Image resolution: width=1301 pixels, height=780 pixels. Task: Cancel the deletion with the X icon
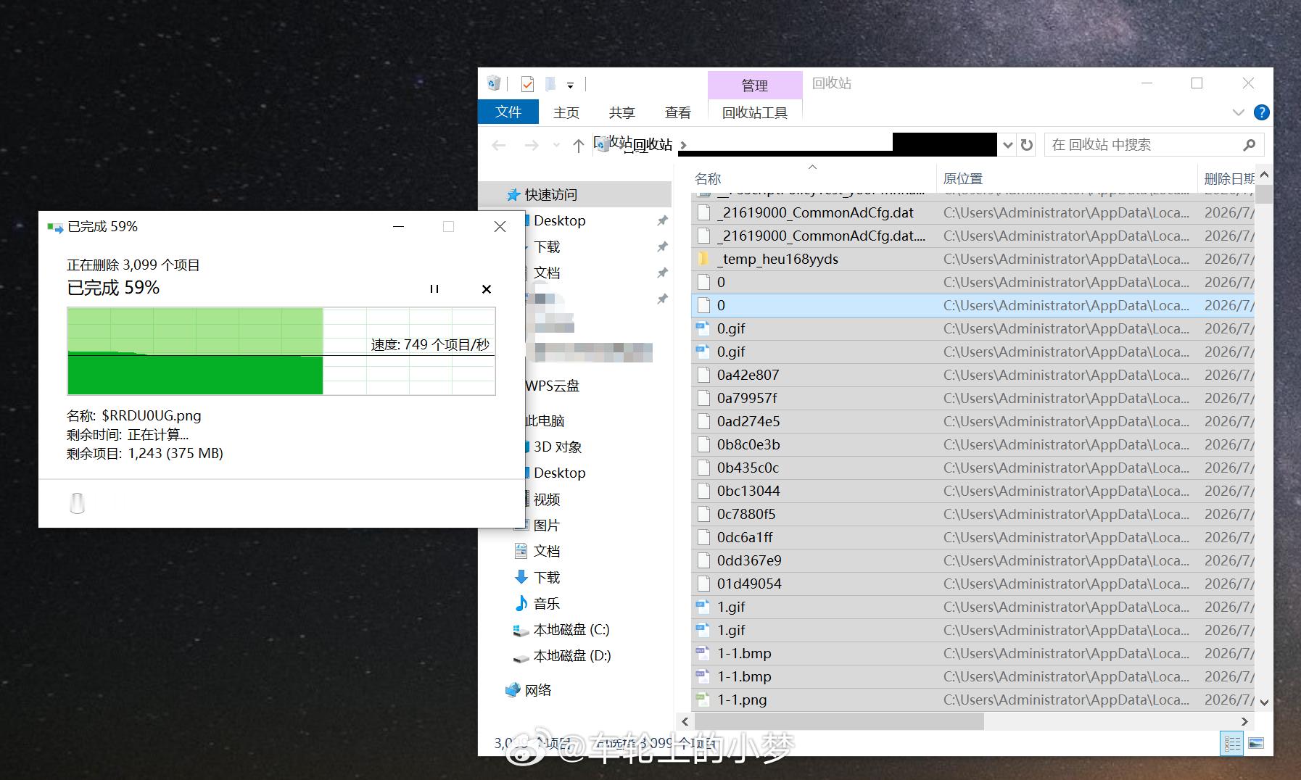[x=487, y=289]
